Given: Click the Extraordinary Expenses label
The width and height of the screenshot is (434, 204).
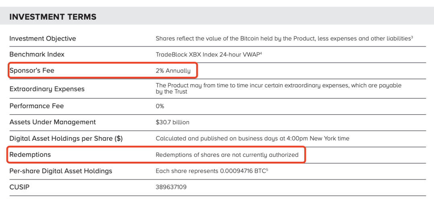Looking at the screenshot, I should click(x=47, y=89).
